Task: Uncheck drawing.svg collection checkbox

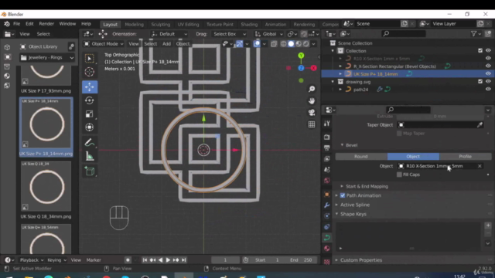Action: pos(480,82)
